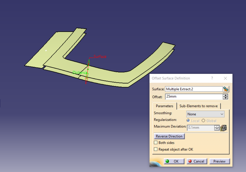Click the red Surface label in viewport
The image size is (246, 172).
click(100, 57)
